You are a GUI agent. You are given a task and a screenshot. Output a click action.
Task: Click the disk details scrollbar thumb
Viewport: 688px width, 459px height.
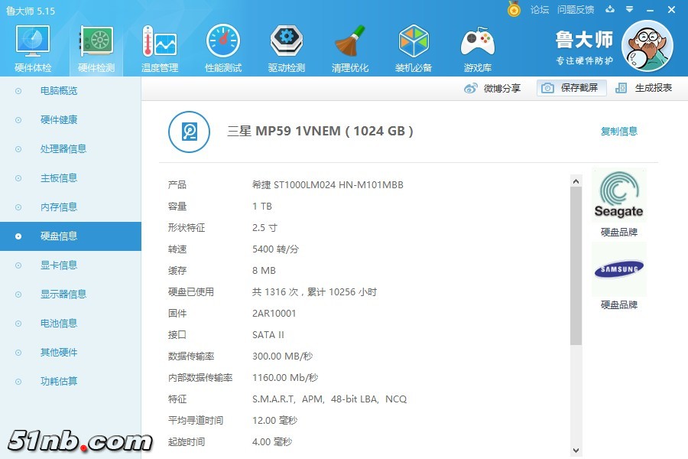point(576,265)
